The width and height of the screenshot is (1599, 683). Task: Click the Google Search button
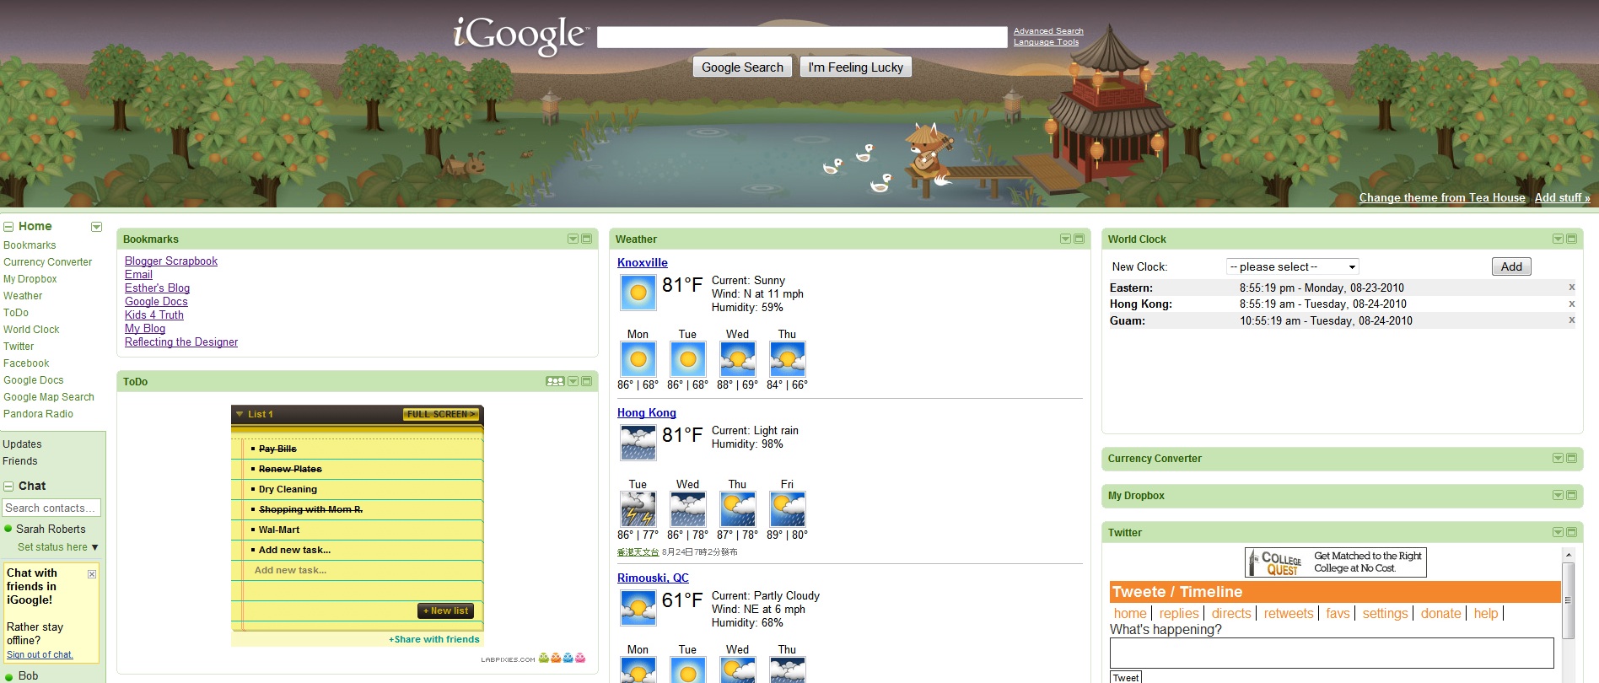[x=742, y=67]
